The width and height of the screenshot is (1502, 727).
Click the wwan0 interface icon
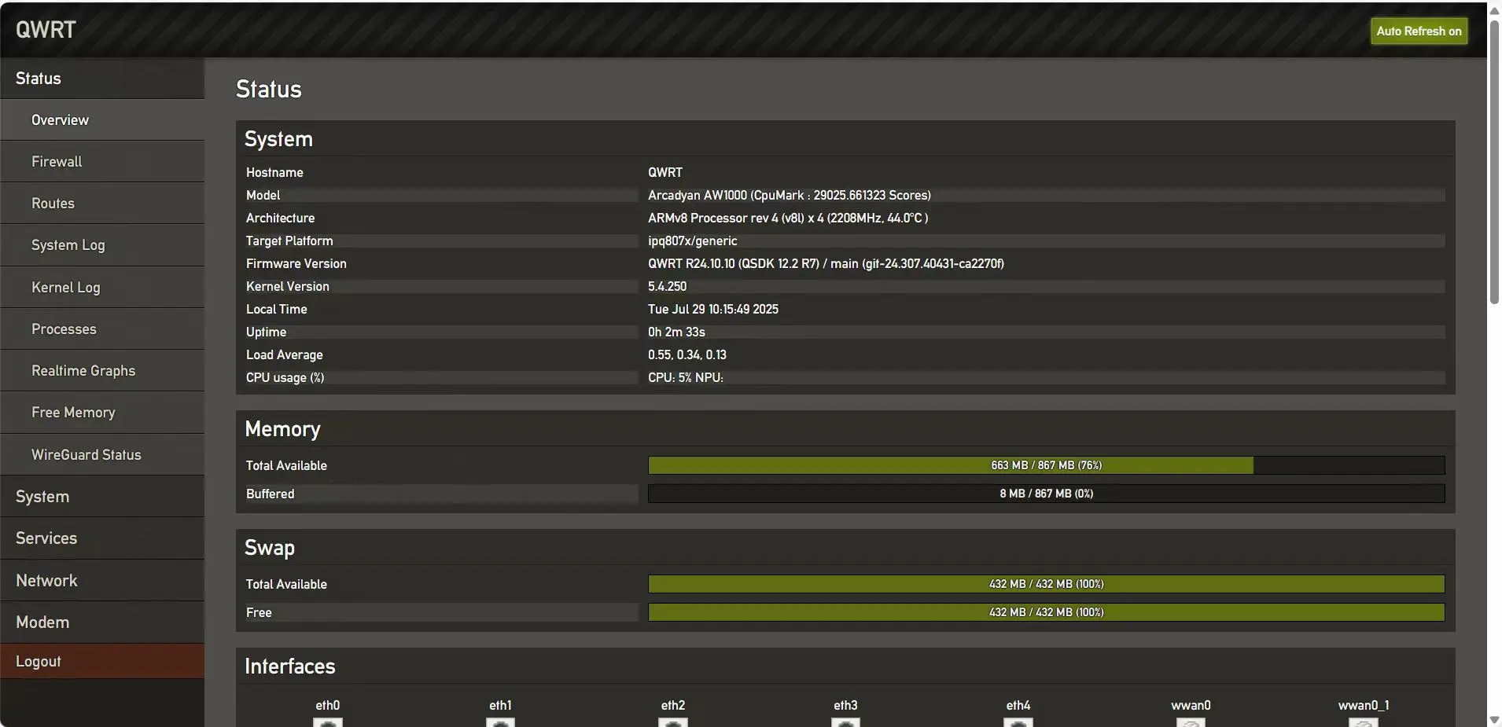1191,721
